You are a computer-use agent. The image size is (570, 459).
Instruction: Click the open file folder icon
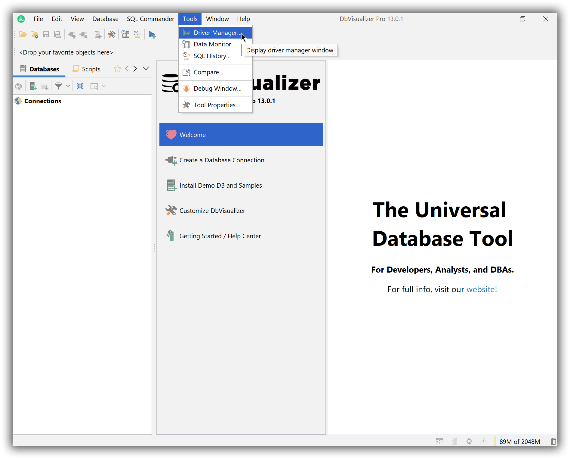23,35
